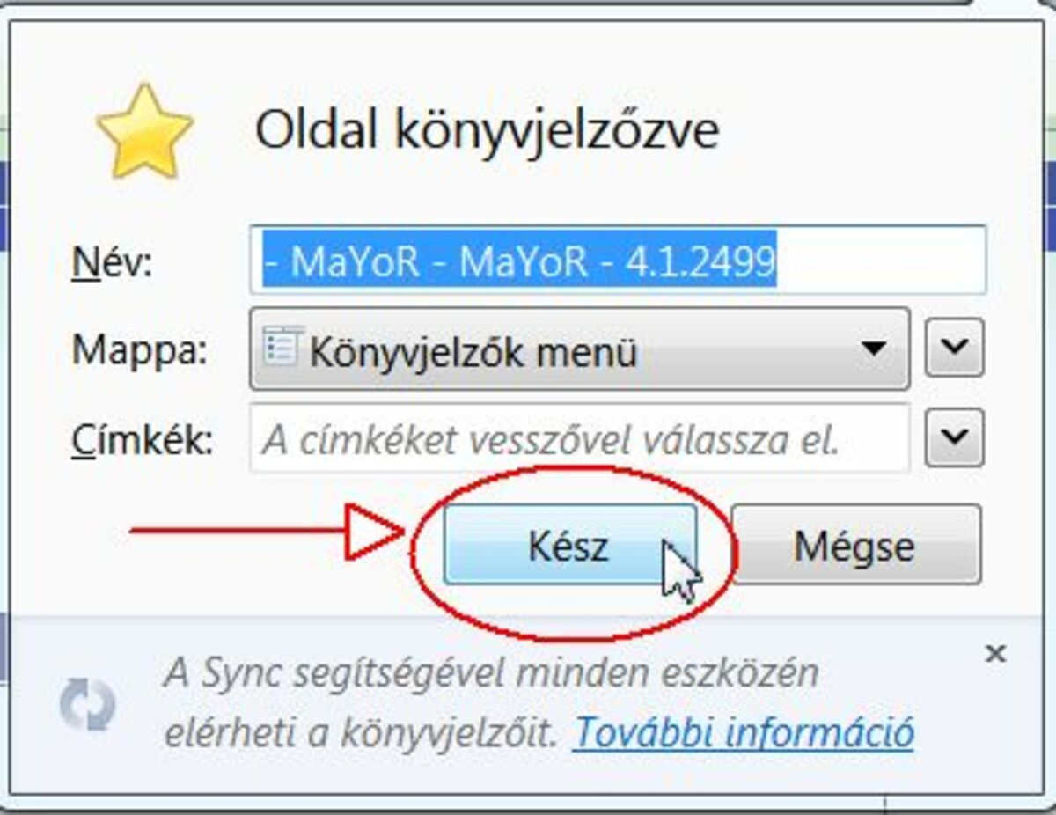Viewport: 1056px width, 815px height.
Task: Click the Sync circular arrows icon
Action: tap(87, 705)
